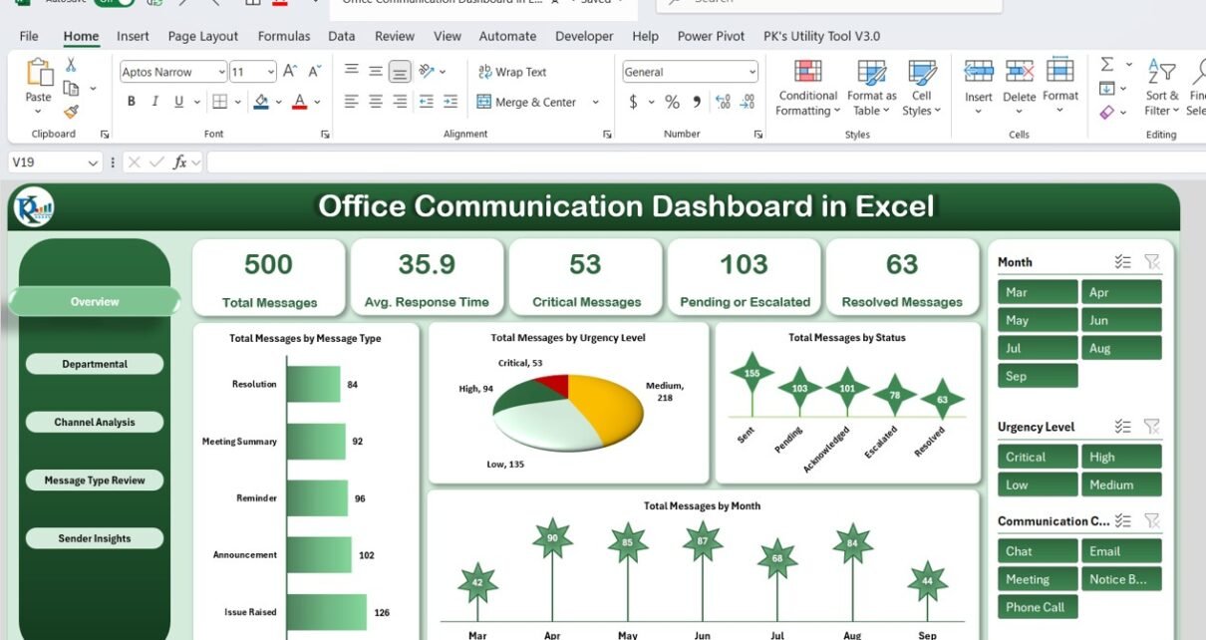Toggle Wrap Text for the cell
The image size is (1206, 640).
pyautogui.click(x=512, y=72)
